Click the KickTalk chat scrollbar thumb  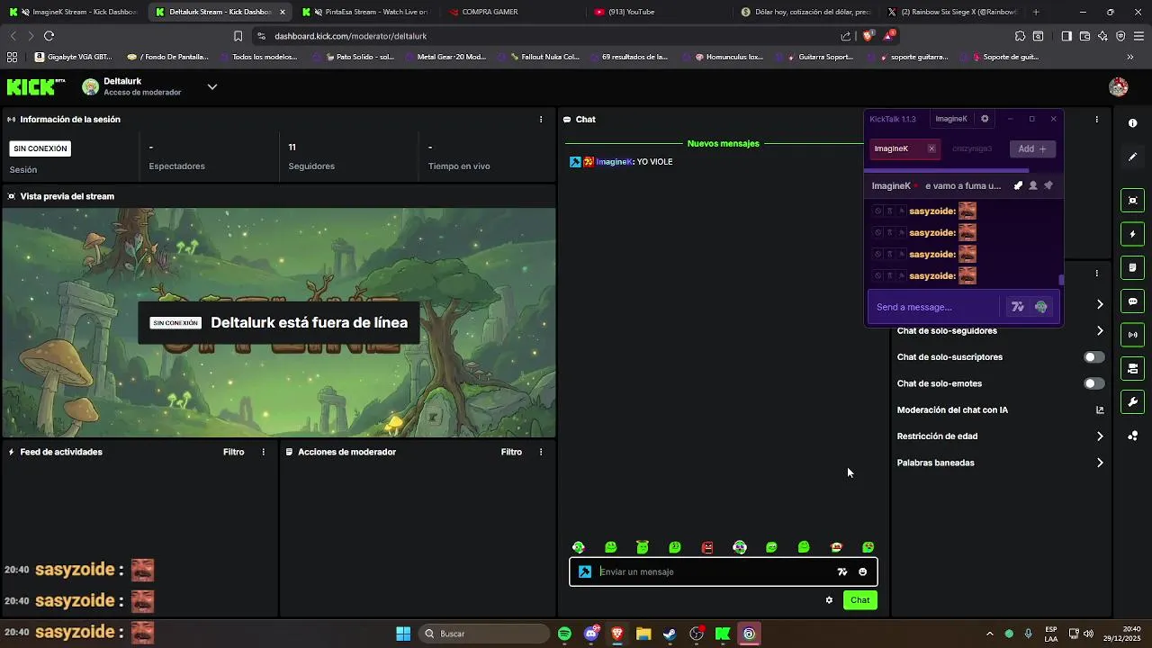1061,280
